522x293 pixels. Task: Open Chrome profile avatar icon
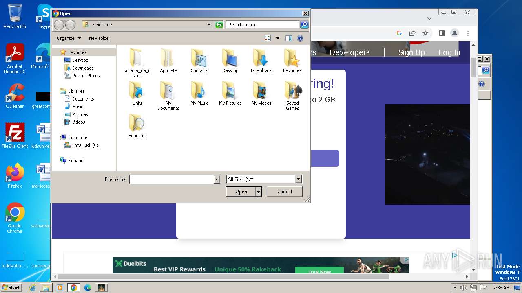455,33
